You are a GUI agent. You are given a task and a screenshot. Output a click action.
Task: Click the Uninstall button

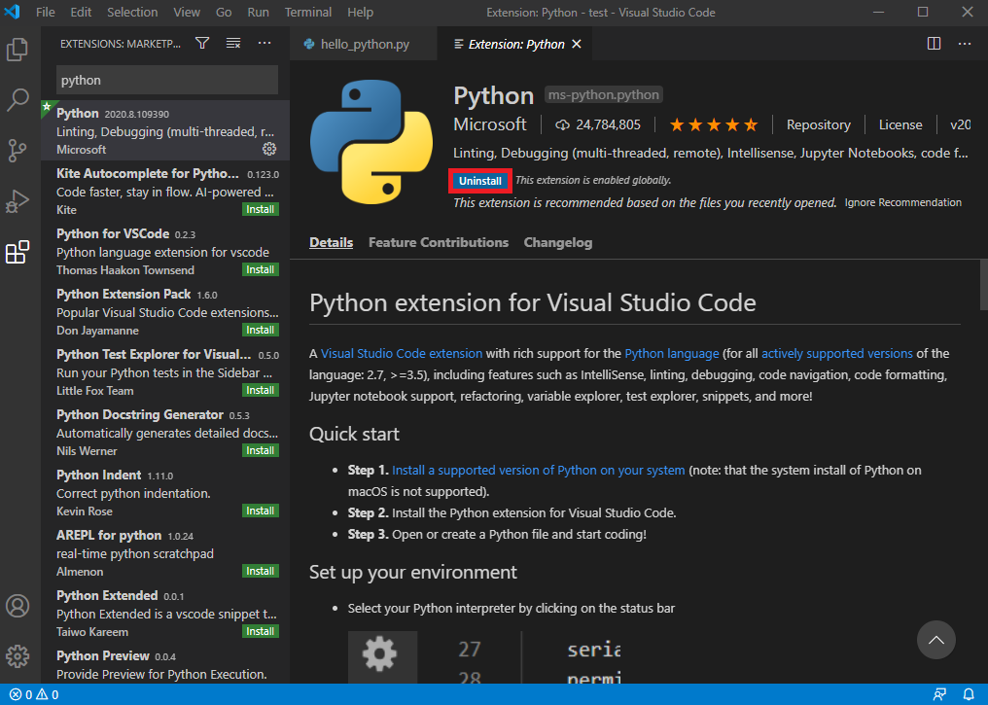[x=480, y=181]
